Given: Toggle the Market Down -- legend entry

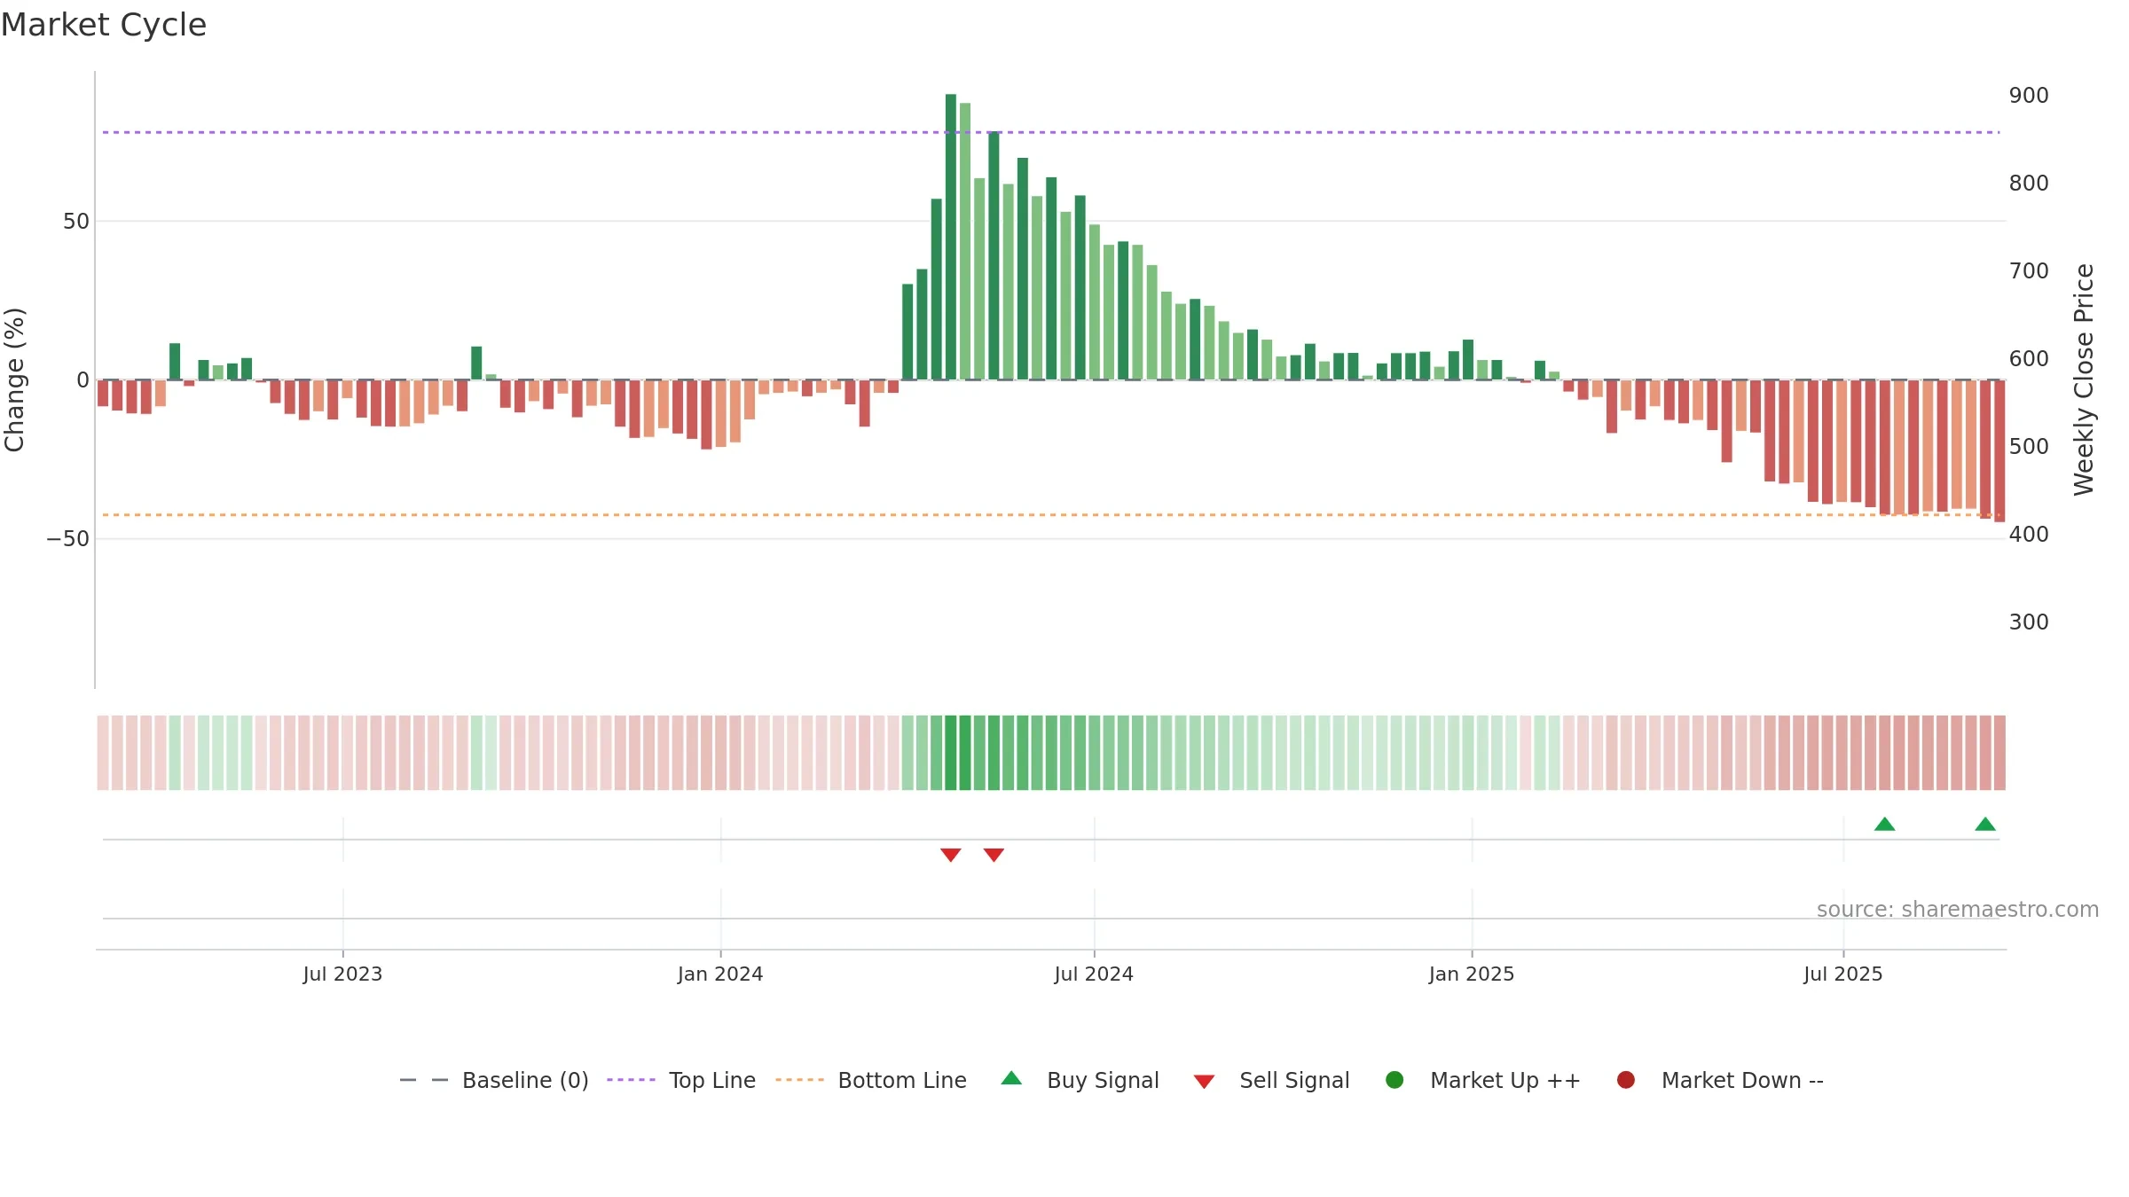Looking at the screenshot, I should (x=1719, y=1080).
